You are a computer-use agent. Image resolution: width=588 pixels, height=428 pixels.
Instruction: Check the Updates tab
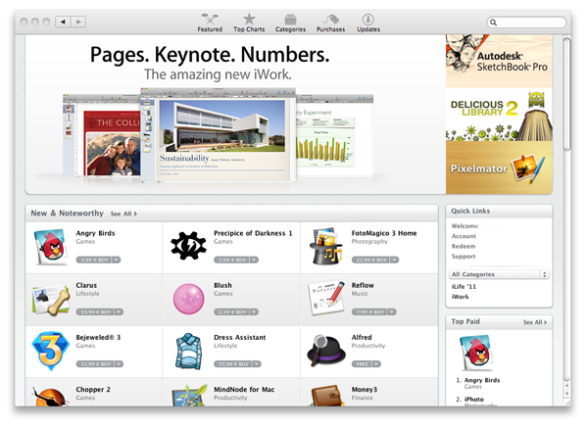pyautogui.click(x=368, y=23)
